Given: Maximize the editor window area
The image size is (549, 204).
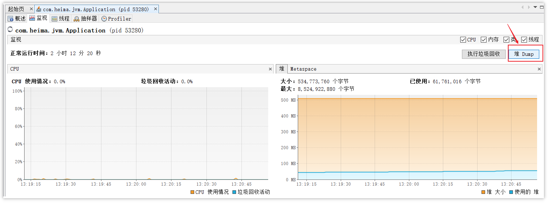Looking at the screenshot, I should (541, 7).
